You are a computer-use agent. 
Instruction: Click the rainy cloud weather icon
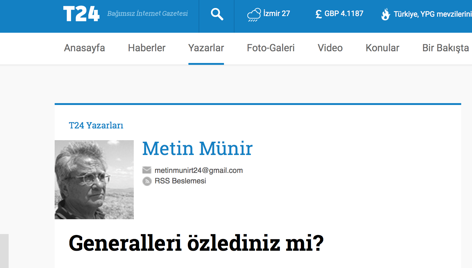(x=254, y=15)
